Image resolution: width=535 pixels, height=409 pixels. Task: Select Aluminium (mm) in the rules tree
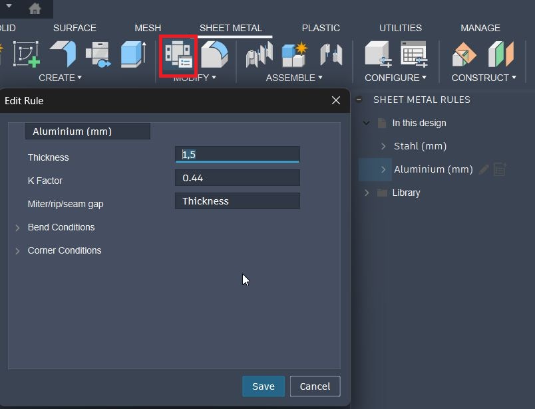(x=433, y=169)
